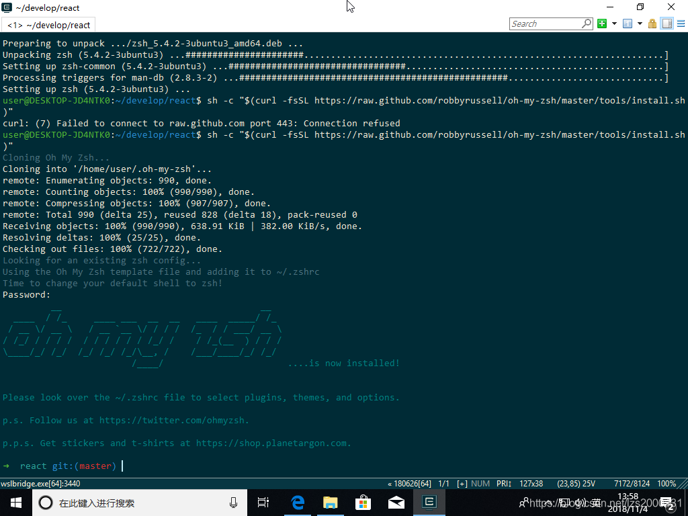Toggle the scrollbar buffer view icon
Image resolution: width=688 pixels, height=516 pixels.
[667, 24]
